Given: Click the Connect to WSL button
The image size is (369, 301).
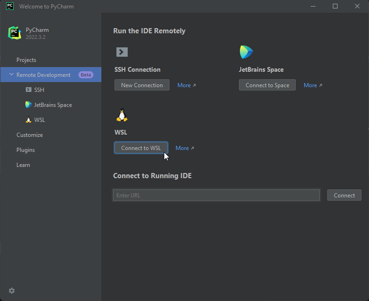Looking at the screenshot, I should point(141,148).
